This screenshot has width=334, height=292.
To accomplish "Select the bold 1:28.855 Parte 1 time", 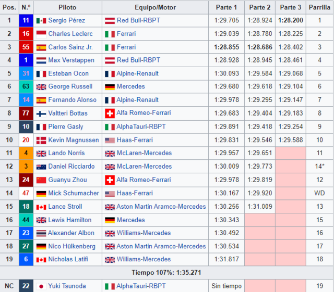I will 226,47.
